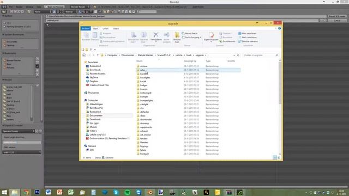Switch to large icons view in Explorer status bar

(279, 157)
